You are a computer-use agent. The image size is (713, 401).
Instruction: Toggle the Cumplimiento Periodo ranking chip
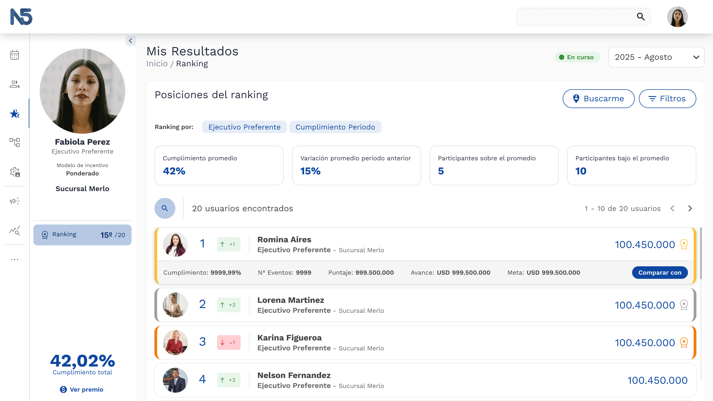coord(335,127)
